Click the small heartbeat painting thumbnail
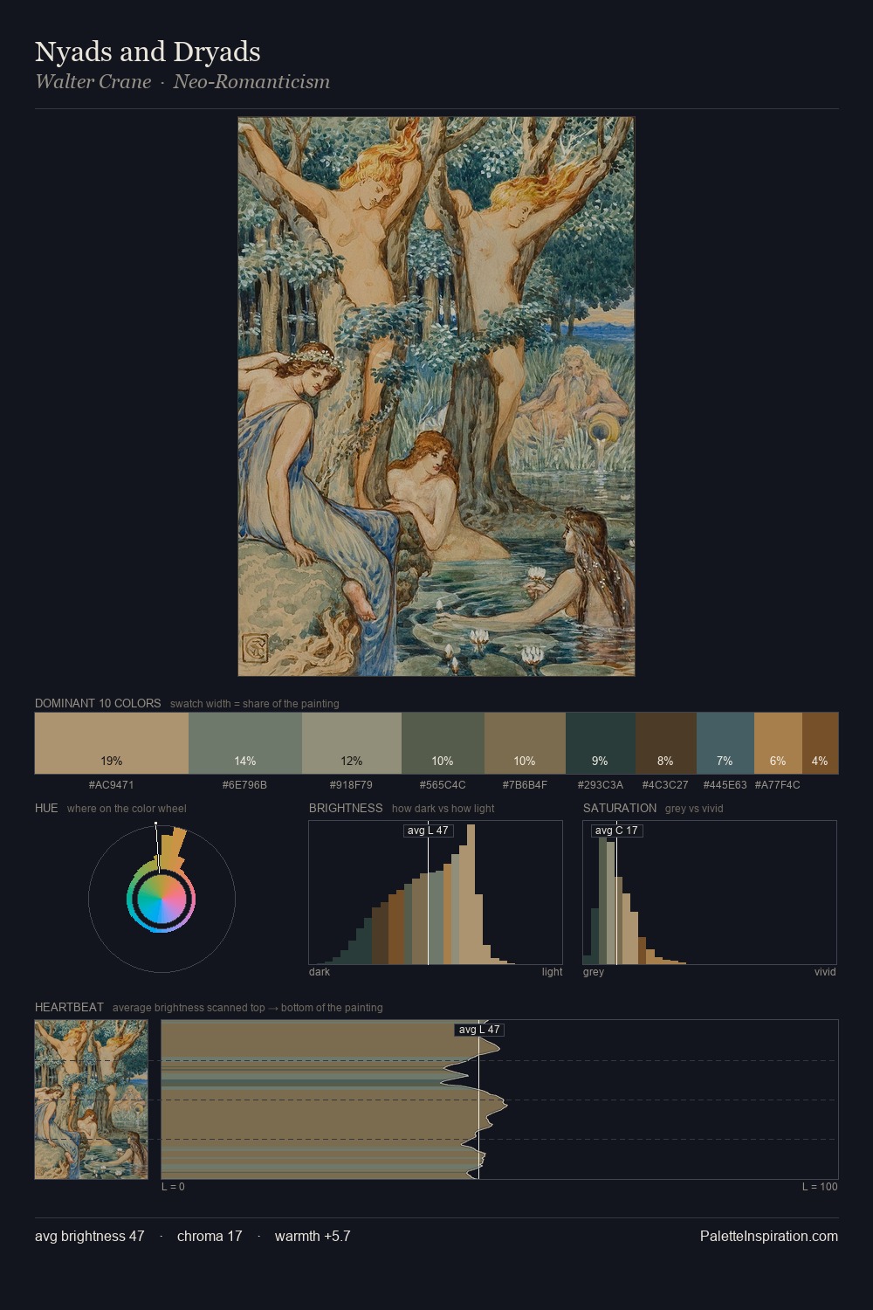873x1310 pixels. (x=92, y=1100)
